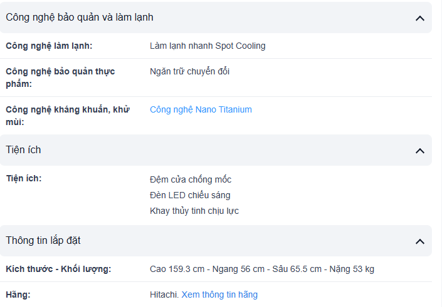
Task: Open the Xem thông tin hãng link
Action: point(219,294)
